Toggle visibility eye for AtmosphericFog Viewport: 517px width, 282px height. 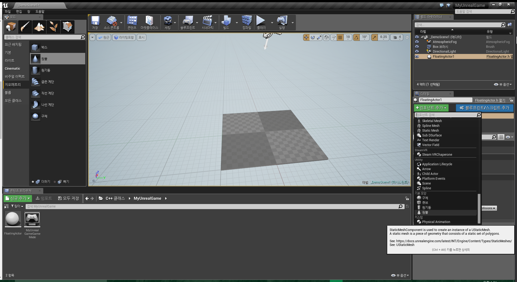(x=417, y=42)
